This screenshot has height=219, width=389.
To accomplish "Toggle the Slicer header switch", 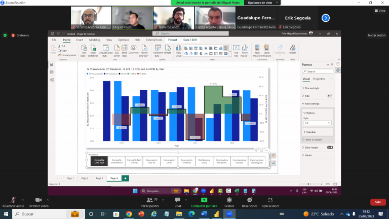I will 330,148.
